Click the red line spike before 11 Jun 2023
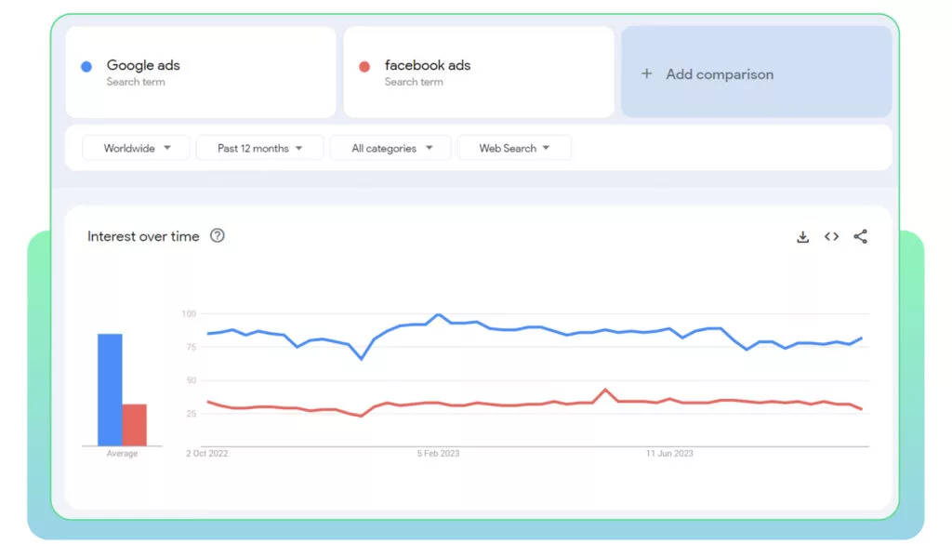Viewport: 952px width, 544px height. [x=605, y=390]
